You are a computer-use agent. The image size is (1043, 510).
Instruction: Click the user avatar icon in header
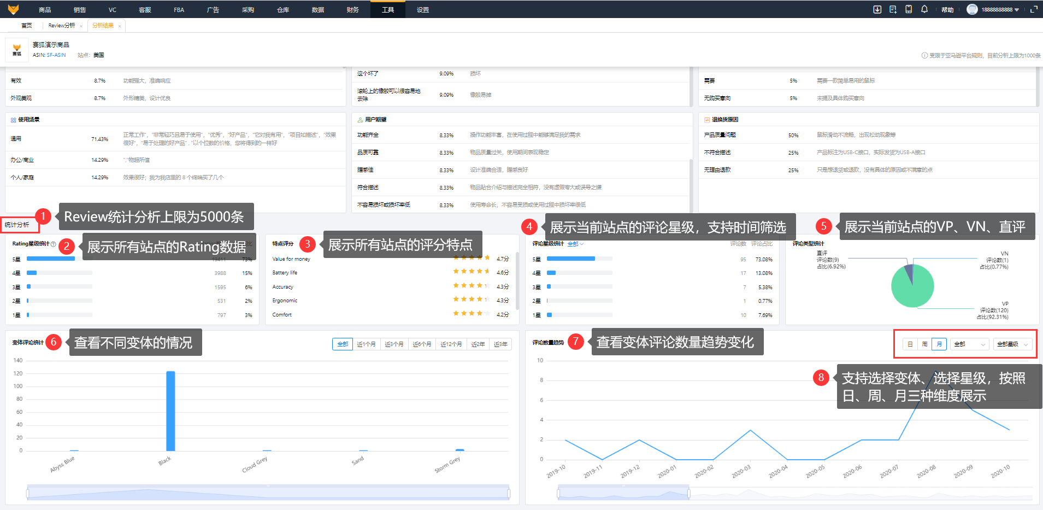point(972,9)
